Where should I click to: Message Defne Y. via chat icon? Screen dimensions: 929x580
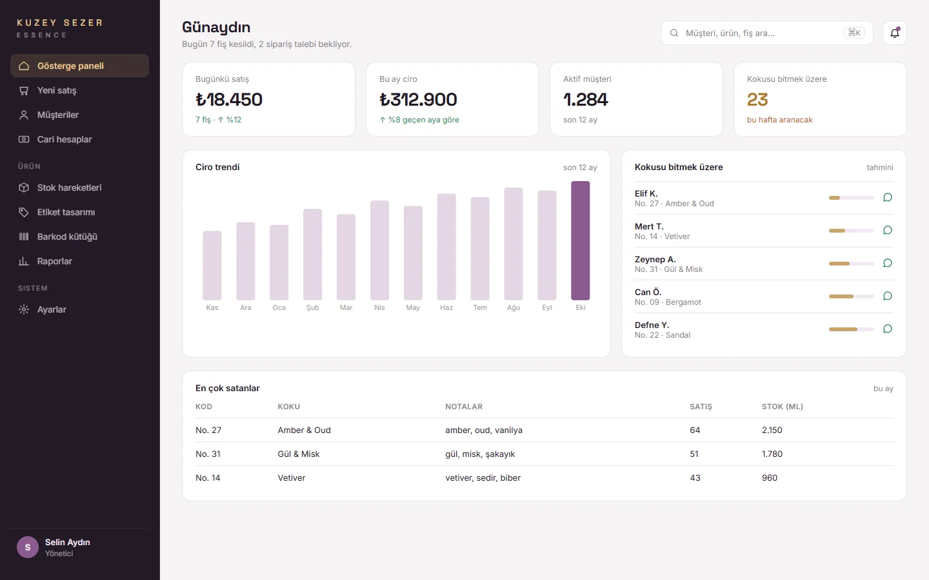pos(888,329)
